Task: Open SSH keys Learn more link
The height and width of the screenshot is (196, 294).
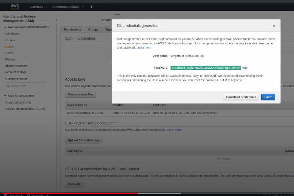Action: [174, 130]
